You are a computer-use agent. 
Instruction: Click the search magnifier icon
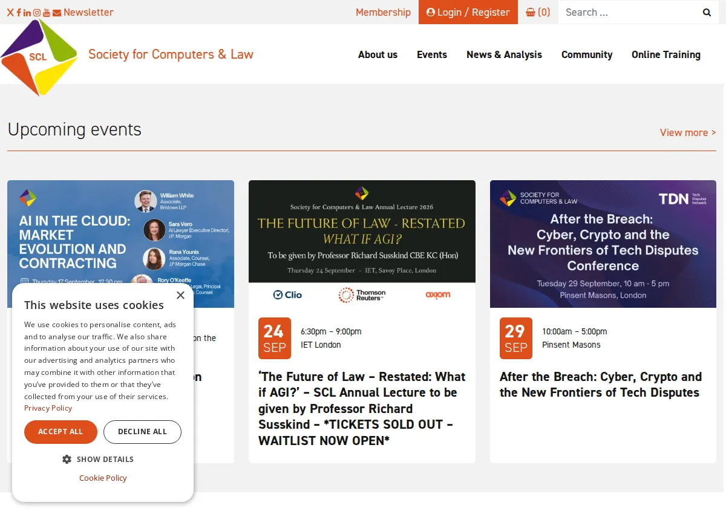(707, 12)
